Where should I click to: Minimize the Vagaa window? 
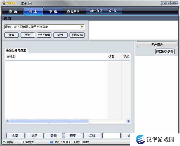163,3
